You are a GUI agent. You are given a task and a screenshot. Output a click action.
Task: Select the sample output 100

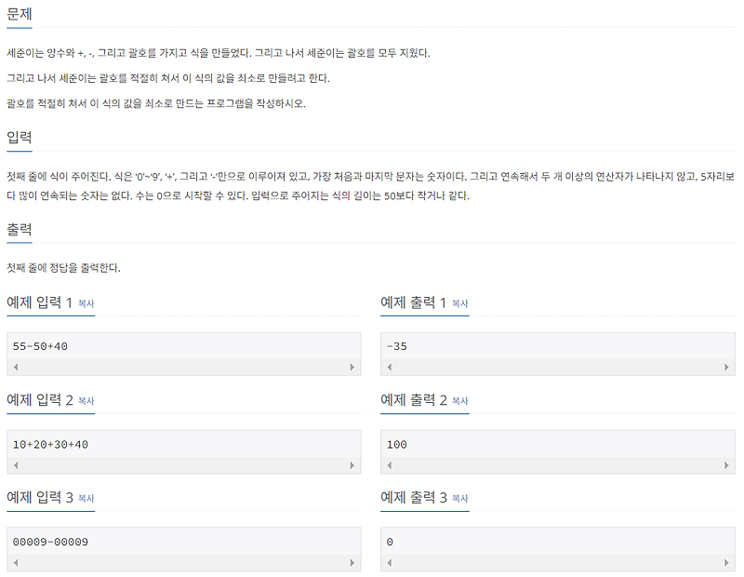[x=397, y=445]
